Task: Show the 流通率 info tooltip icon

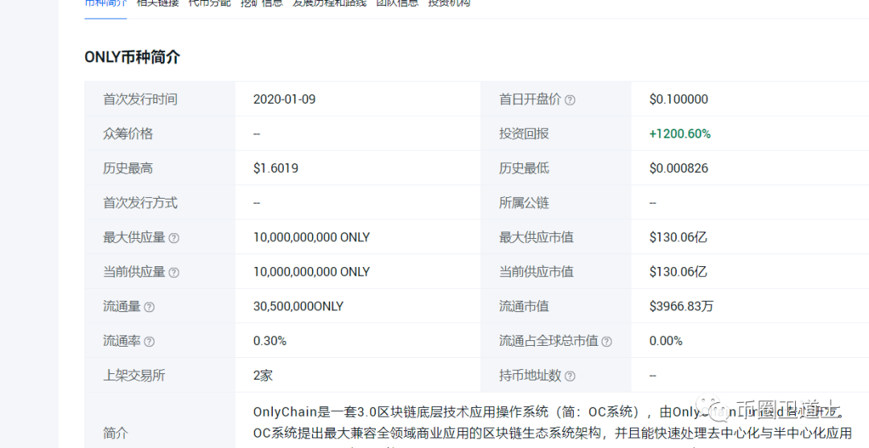Action: click(149, 341)
